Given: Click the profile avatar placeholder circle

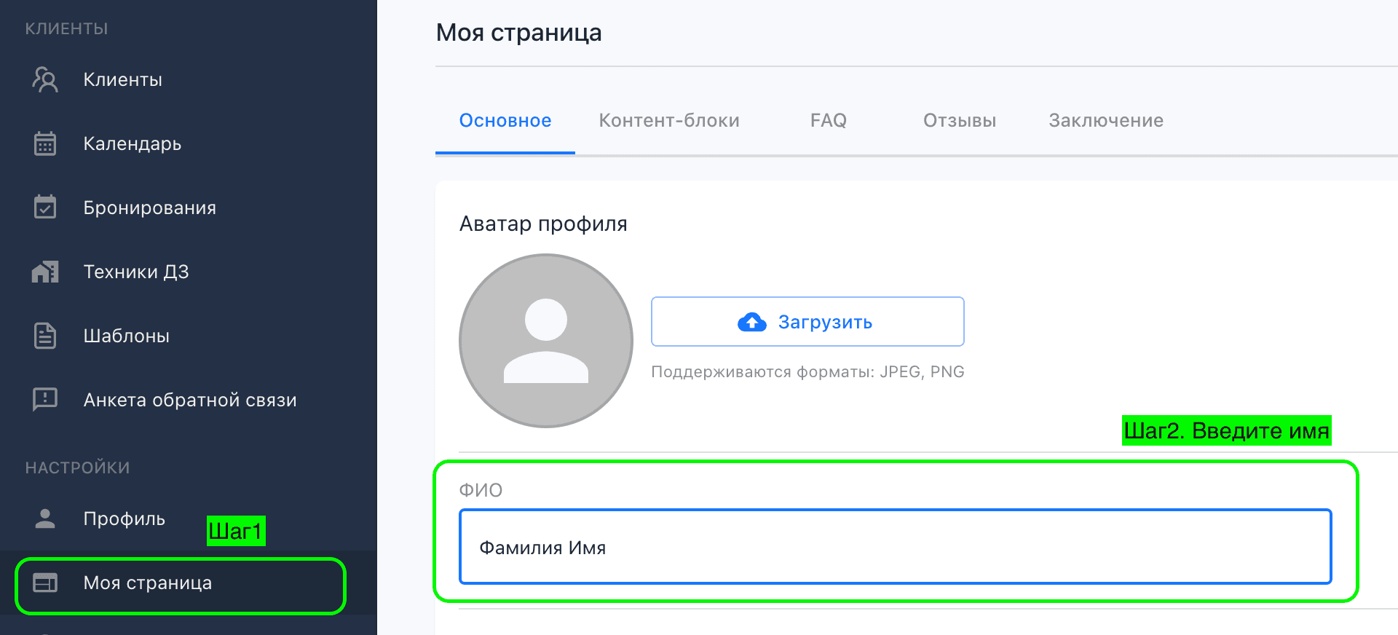Looking at the screenshot, I should pyautogui.click(x=545, y=341).
